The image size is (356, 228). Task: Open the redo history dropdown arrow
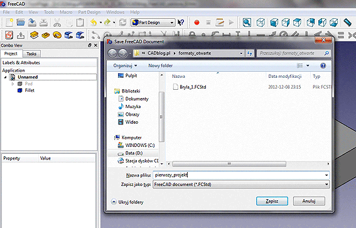[x=114, y=23]
